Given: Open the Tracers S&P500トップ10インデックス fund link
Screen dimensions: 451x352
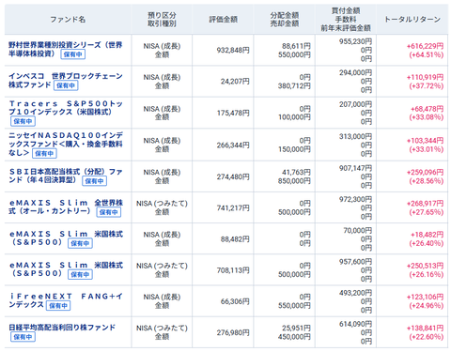Looking at the screenshot, I should point(66,108).
